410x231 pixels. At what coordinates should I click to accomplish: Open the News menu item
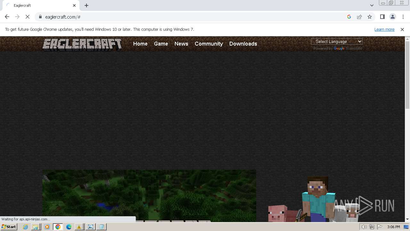point(181,44)
